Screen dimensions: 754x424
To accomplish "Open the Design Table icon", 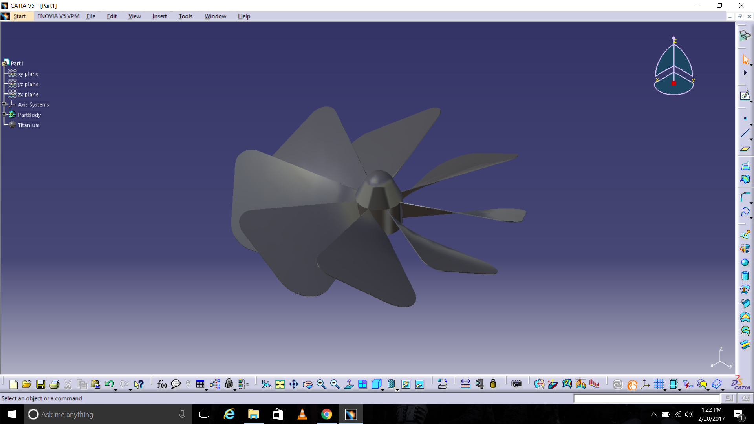I will pos(200,384).
